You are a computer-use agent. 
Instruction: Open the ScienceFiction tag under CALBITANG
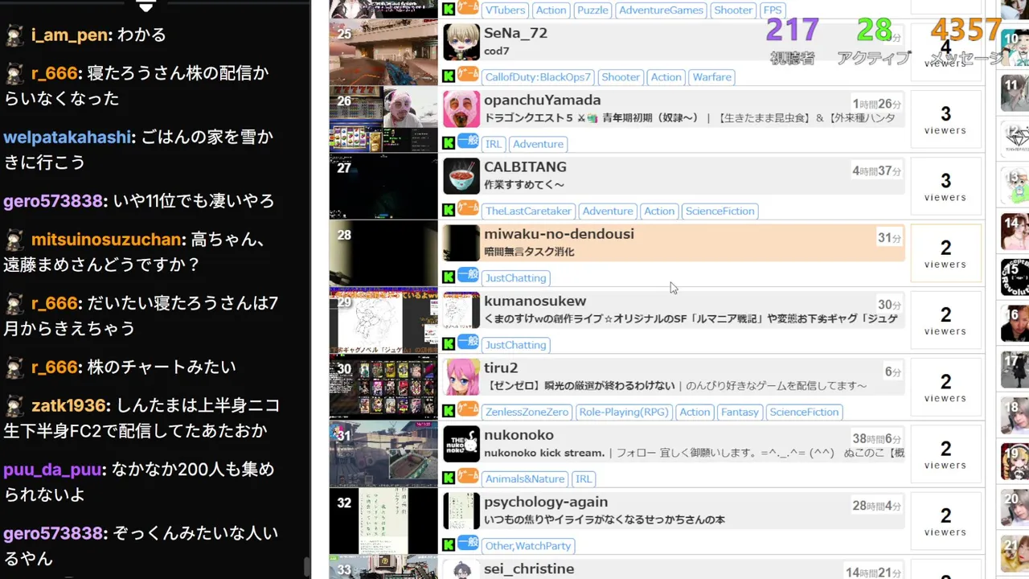tap(719, 211)
